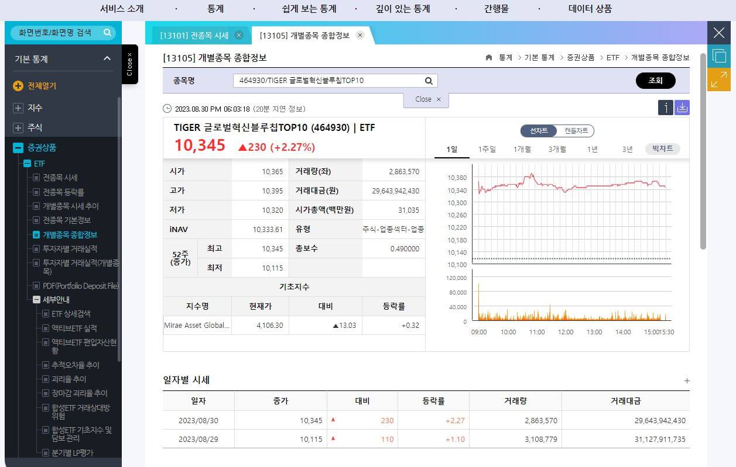Keep 선차트 chart mode selected

(x=538, y=131)
